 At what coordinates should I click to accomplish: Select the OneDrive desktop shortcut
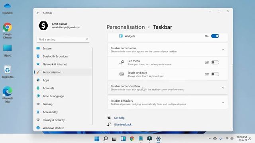tap(8, 9)
